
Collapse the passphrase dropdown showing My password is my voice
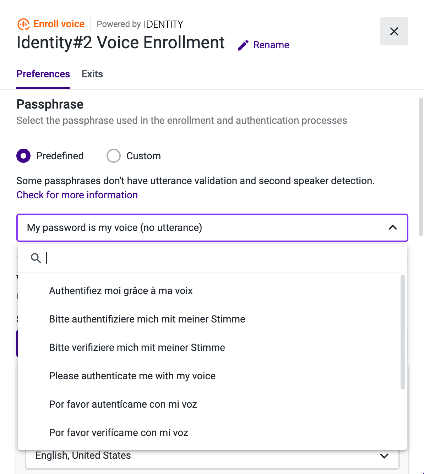coord(212,228)
